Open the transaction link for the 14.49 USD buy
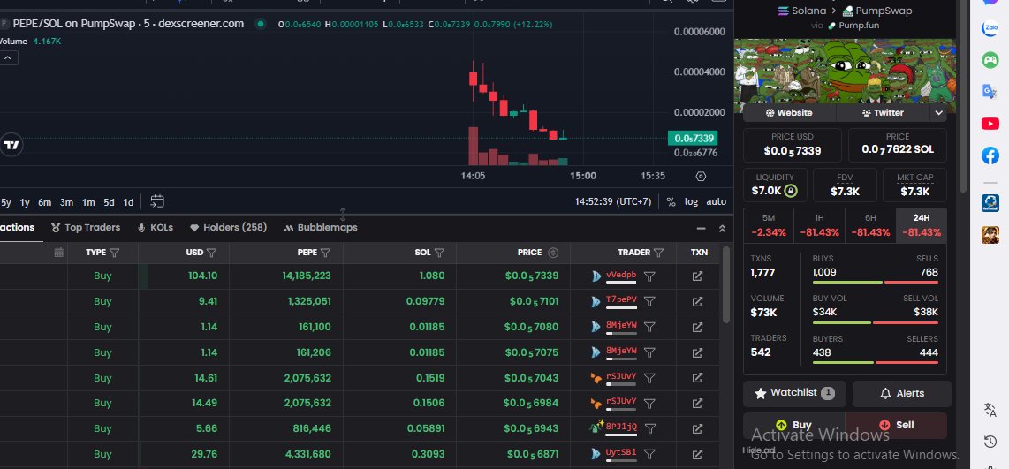The image size is (1009, 469). point(697,403)
